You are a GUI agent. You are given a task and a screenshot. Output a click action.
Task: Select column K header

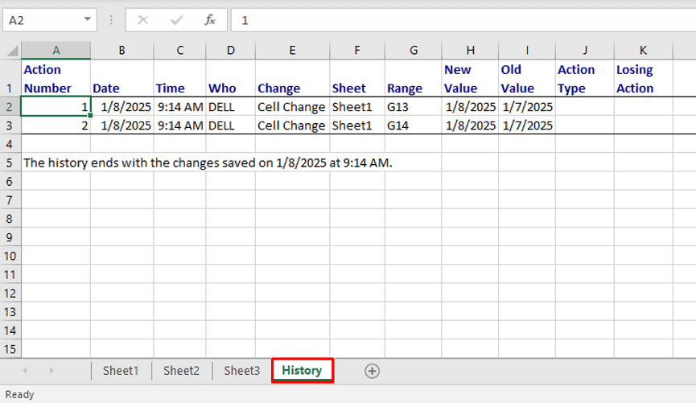point(643,51)
